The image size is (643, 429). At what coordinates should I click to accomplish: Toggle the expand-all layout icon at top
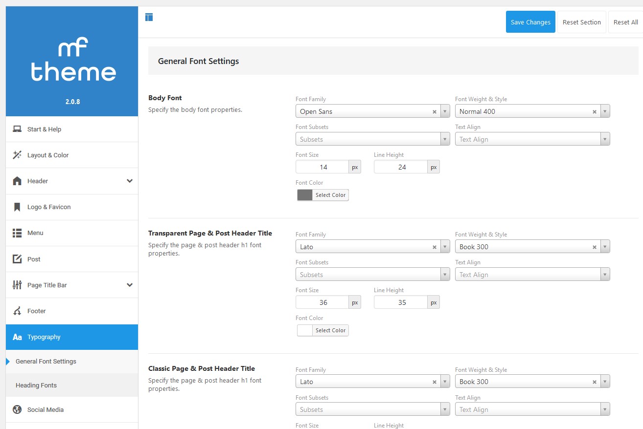pos(149,17)
